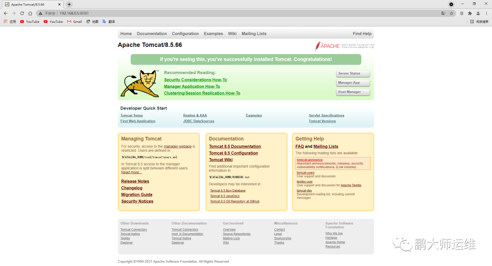Image resolution: width=492 pixels, height=266 pixels.
Task: Open the Apache Taglibs link
Action: pos(351,185)
